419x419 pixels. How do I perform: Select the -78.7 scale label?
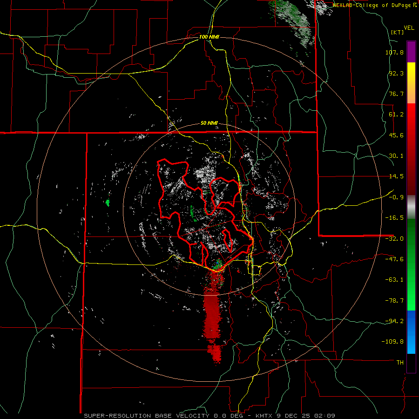pos(394,301)
